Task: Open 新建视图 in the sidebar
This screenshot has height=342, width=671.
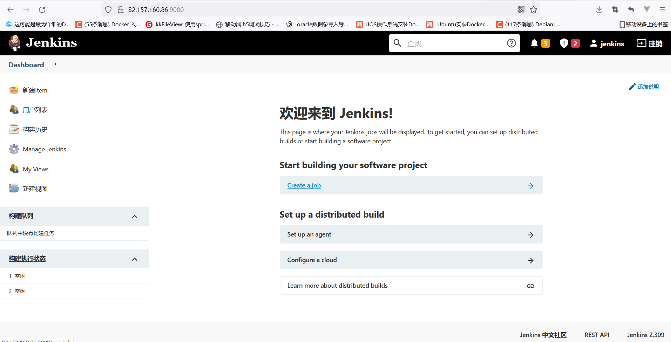Action: click(35, 189)
